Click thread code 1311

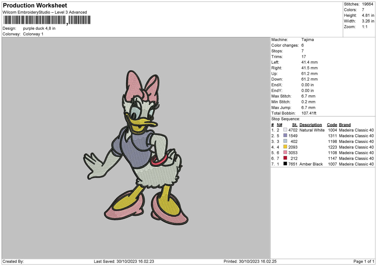[332, 136]
